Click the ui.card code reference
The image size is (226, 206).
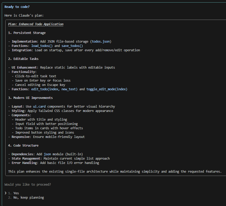point(39,107)
